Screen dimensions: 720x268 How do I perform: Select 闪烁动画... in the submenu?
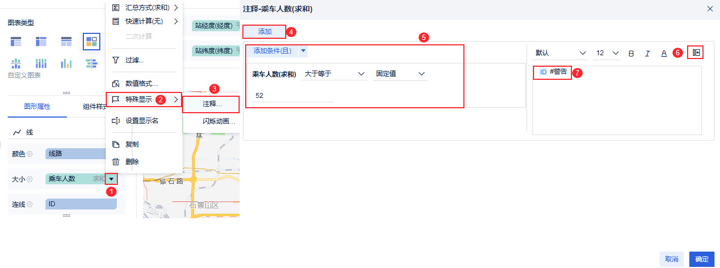pyautogui.click(x=211, y=121)
